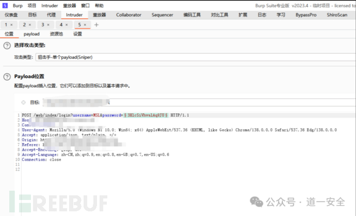Open the 攻击类型 Sniper dropdown
This screenshot has height=216, width=356.
196,57
